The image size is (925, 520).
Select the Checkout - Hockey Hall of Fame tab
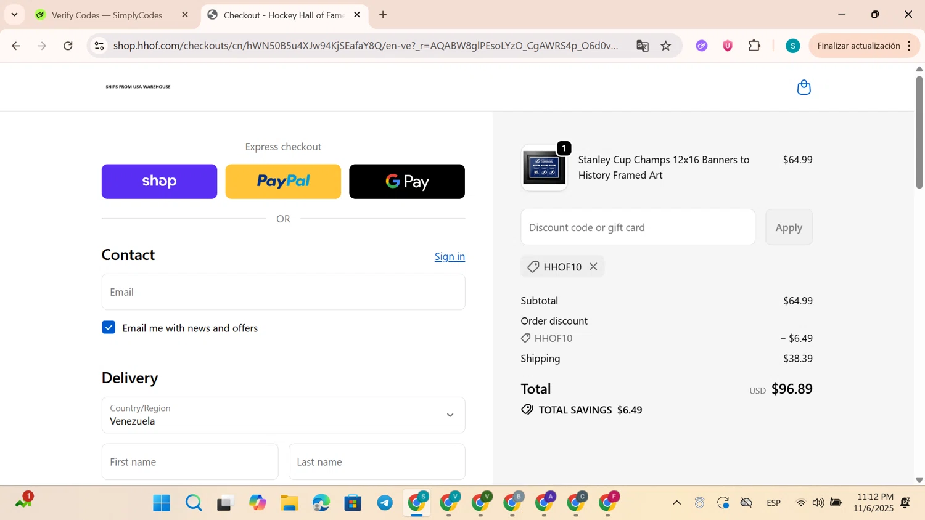click(x=284, y=15)
